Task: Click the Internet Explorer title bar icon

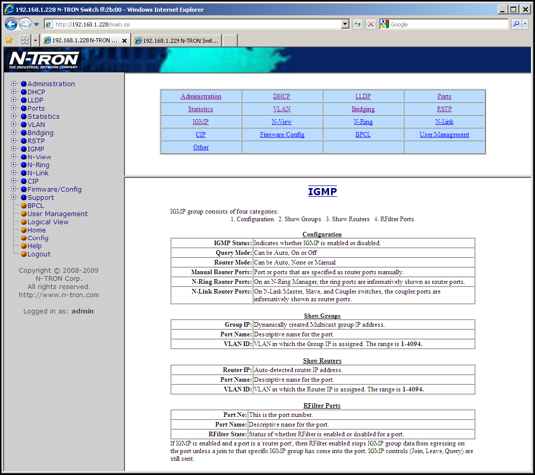Action: click(x=9, y=9)
